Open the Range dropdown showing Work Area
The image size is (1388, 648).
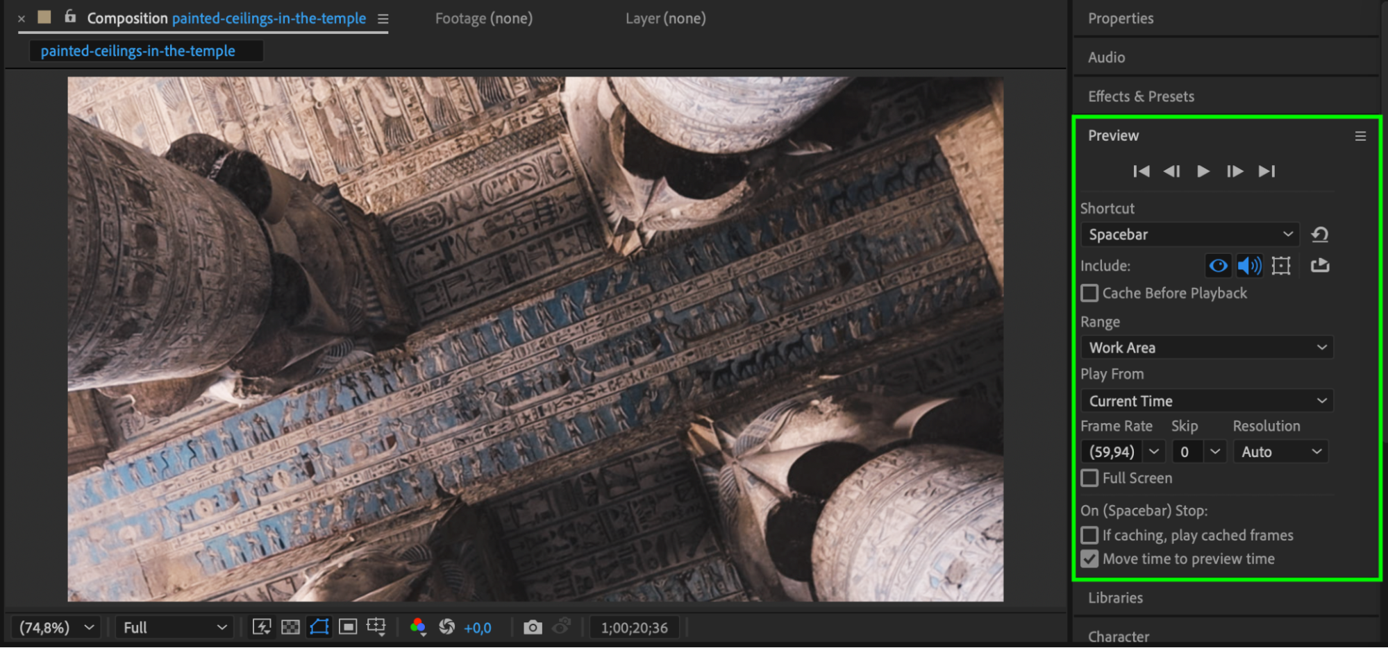(1207, 348)
